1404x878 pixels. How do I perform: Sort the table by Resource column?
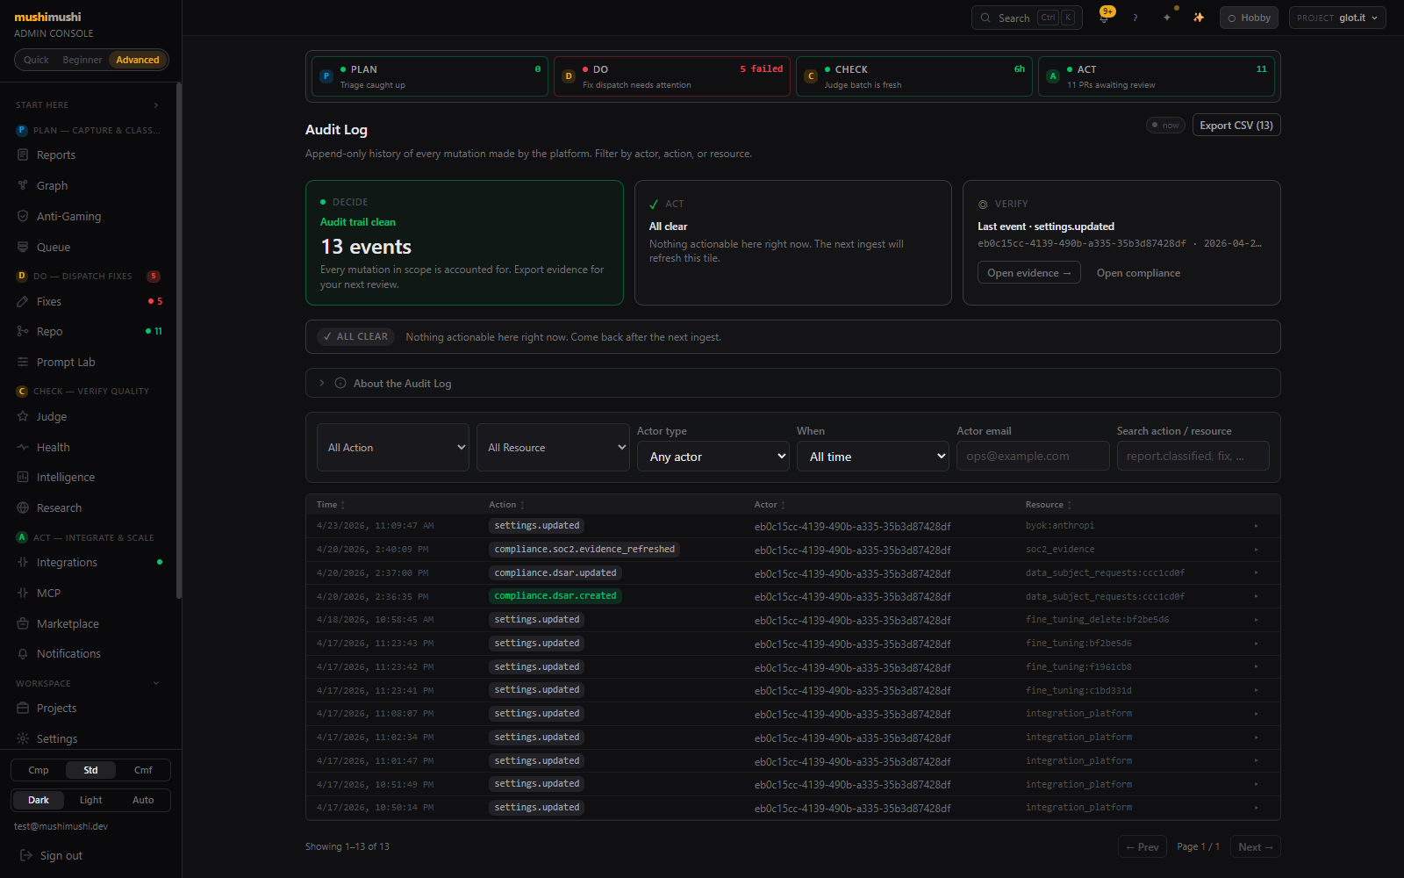pyautogui.click(x=1049, y=505)
